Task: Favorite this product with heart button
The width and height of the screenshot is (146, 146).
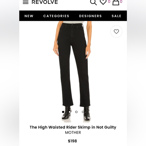Action: pyautogui.click(x=116, y=31)
